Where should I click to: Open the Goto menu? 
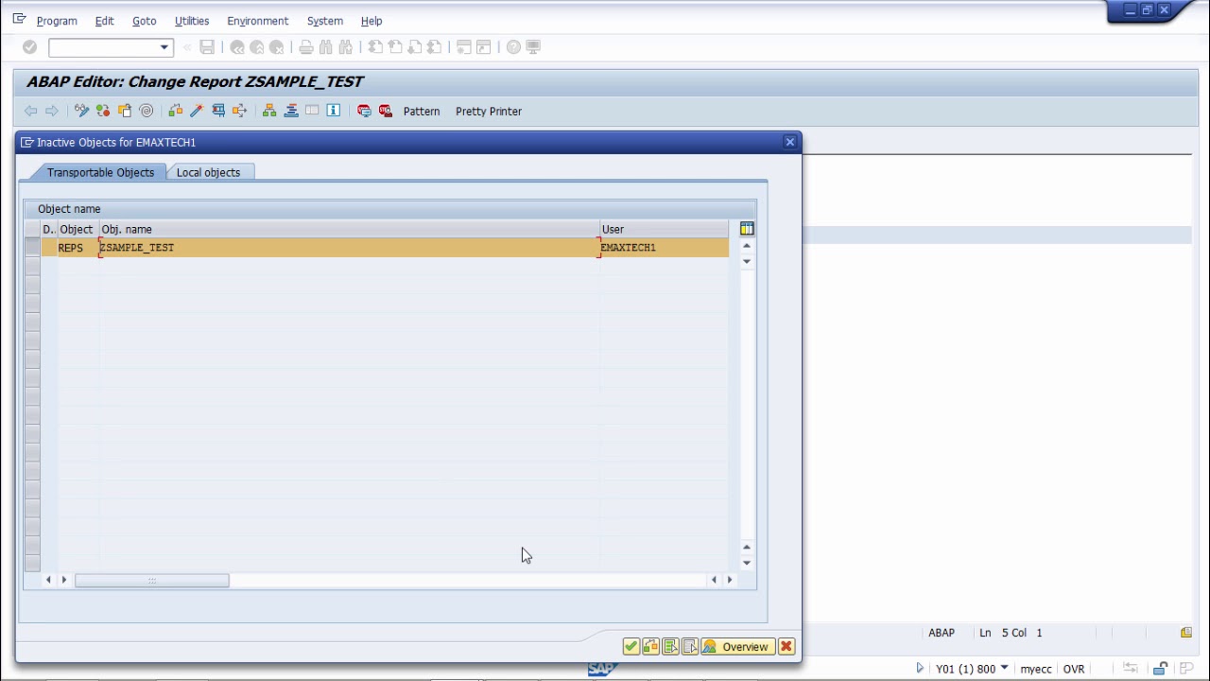click(144, 21)
